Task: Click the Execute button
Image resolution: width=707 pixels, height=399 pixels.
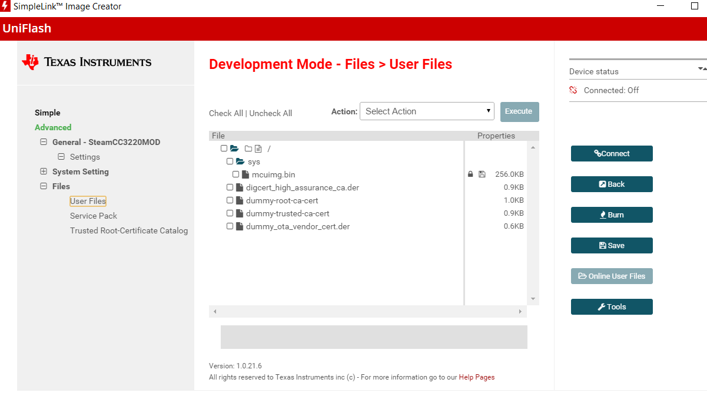Action: click(519, 112)
